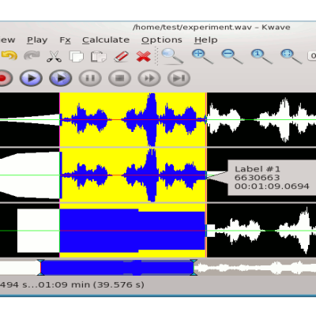
Task: Zoom to 100% with magnifier icon
Action: (x=261, y=56)
